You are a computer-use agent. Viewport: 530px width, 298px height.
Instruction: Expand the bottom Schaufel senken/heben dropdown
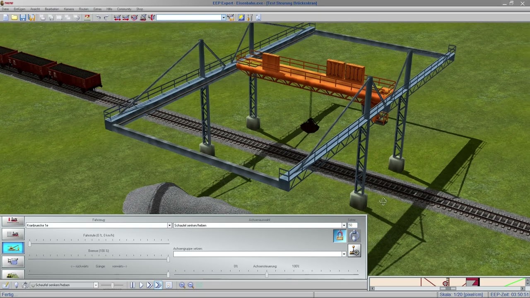pyautogui.click(x=96, y=285)
